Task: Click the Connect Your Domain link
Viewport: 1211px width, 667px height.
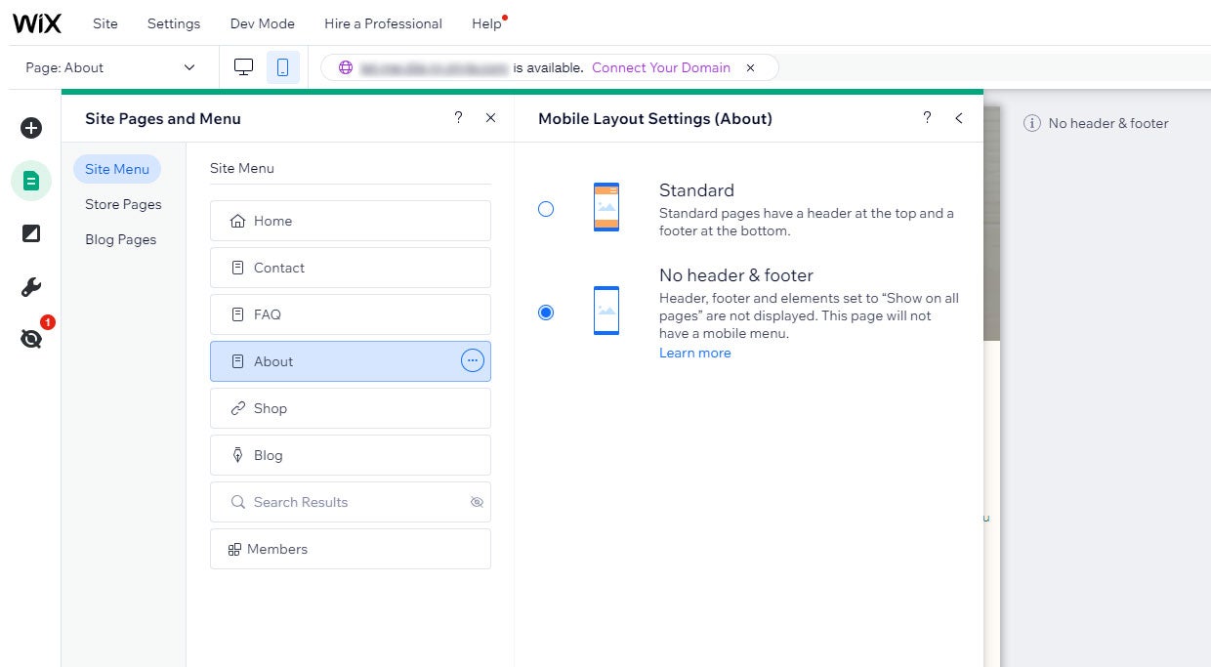Action: (661, 67)
